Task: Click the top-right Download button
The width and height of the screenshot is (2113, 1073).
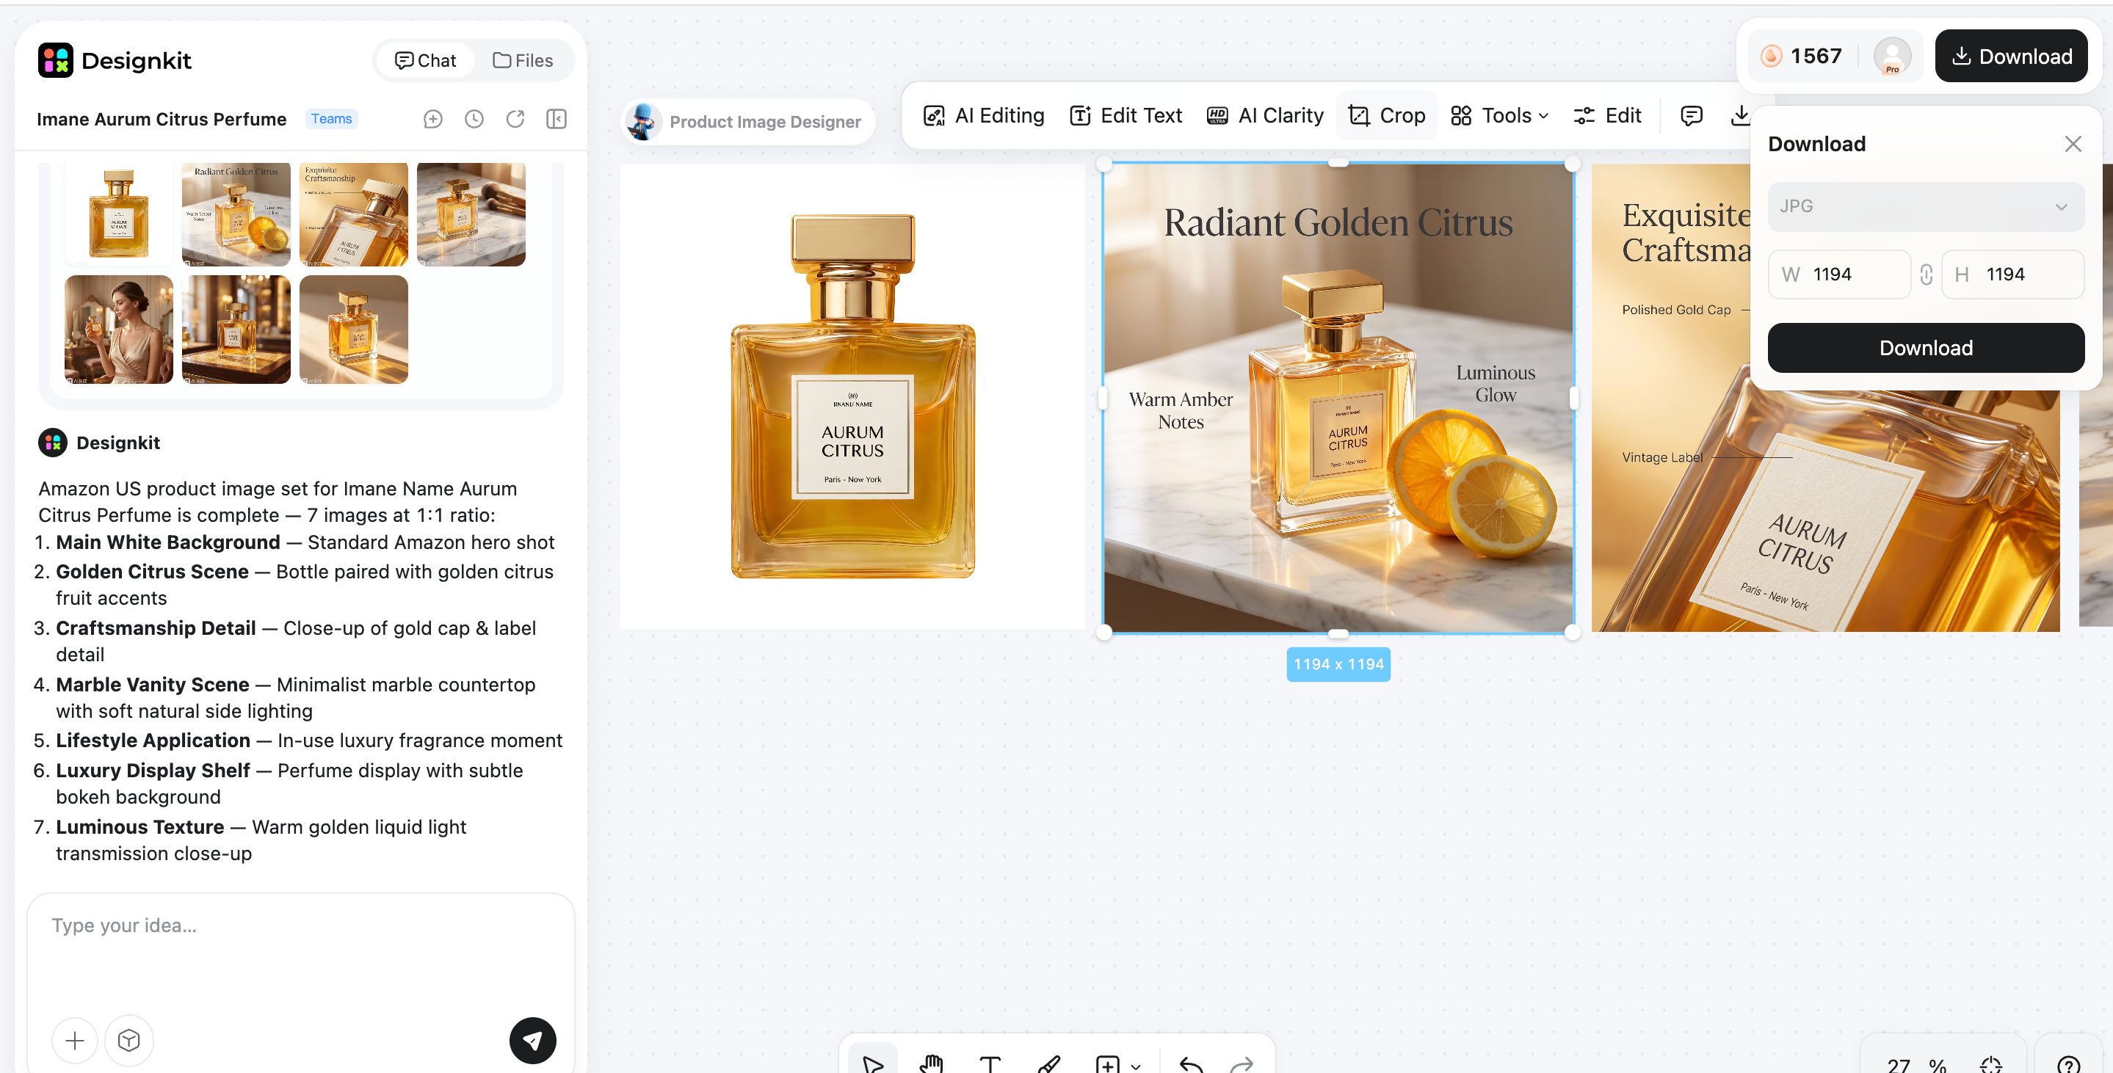Action: coord(2010,56)
